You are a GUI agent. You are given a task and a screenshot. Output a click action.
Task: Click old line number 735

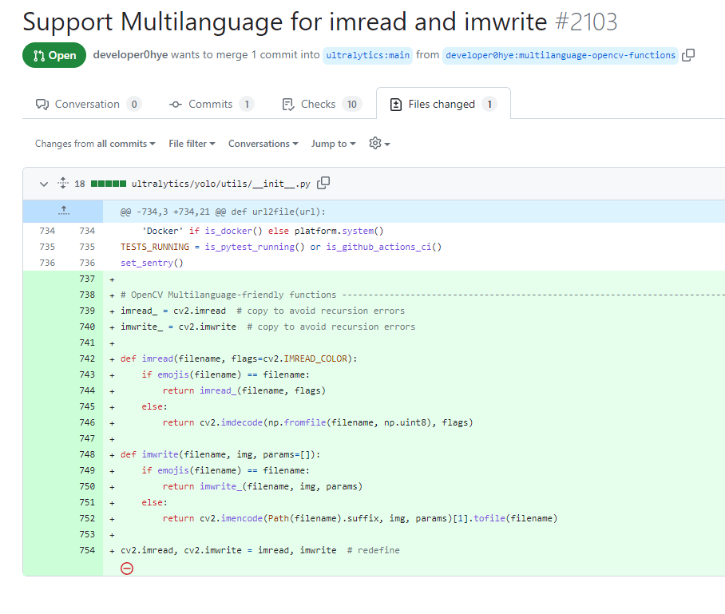pos(47,247)
